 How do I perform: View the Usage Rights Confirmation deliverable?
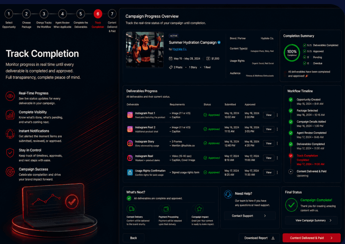(x=269, y=172)
